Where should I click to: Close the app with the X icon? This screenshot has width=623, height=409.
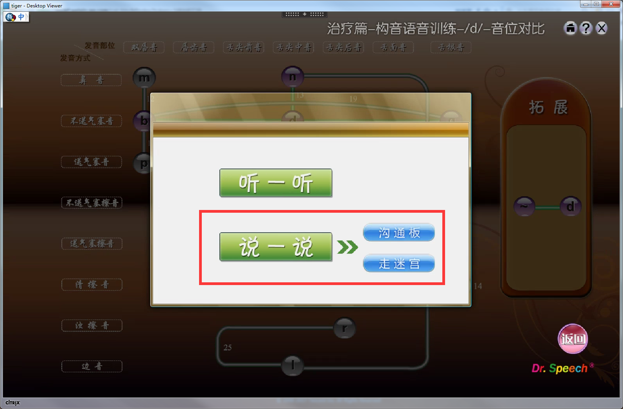[x=601, y=28]
